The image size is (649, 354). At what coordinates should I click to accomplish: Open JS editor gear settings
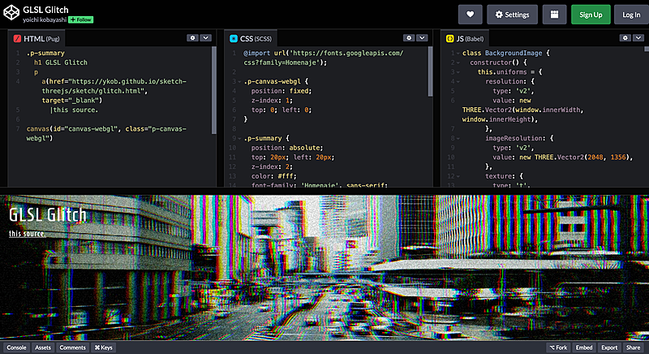(625, 37)
